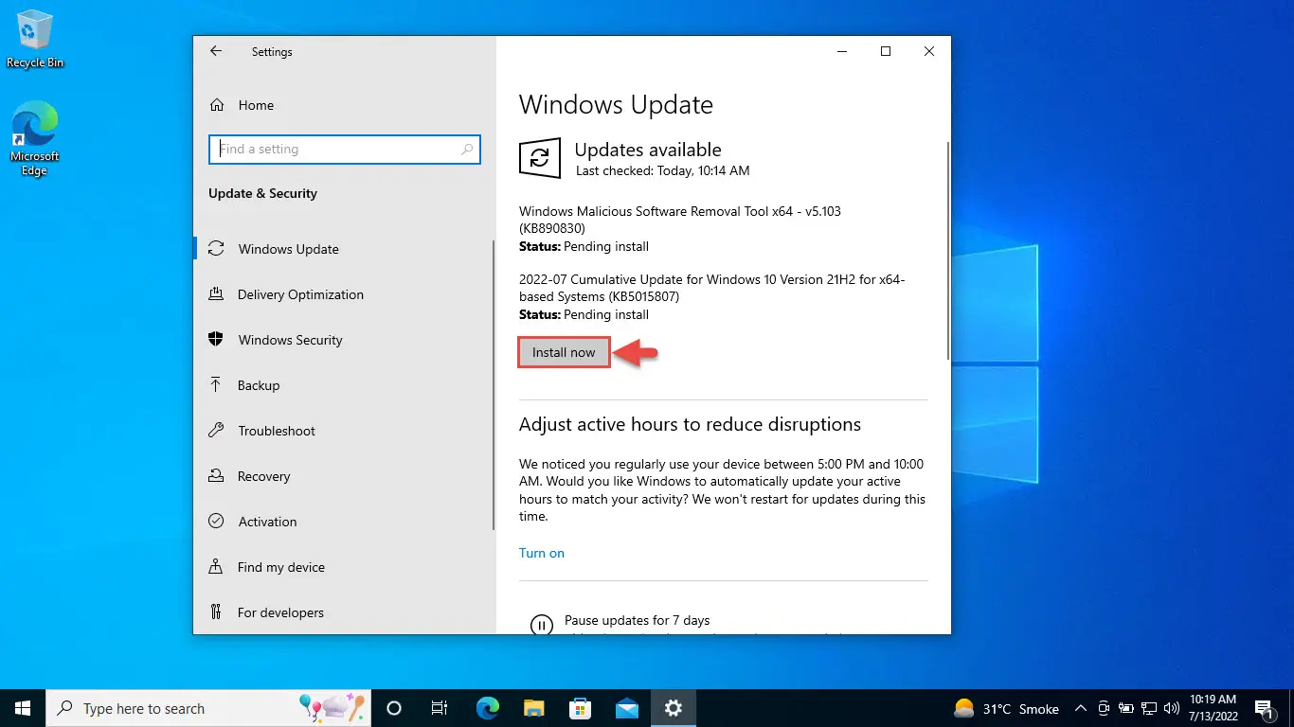Click the Meet Now tray icon

1104,708
